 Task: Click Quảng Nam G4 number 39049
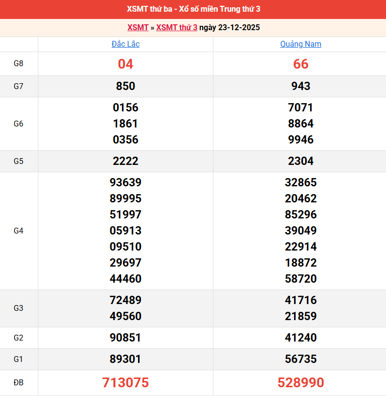[x=300, y=231]
